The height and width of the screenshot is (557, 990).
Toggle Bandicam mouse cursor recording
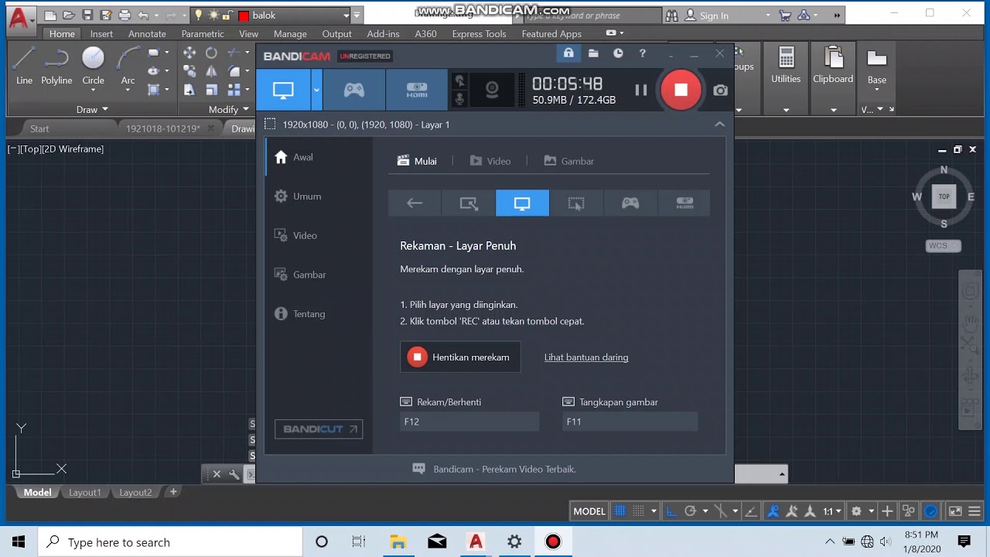[x=459, y=80]
